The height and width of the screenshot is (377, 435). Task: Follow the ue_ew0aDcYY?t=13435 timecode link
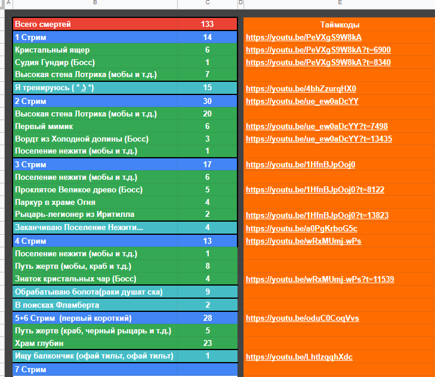(319, 139)
